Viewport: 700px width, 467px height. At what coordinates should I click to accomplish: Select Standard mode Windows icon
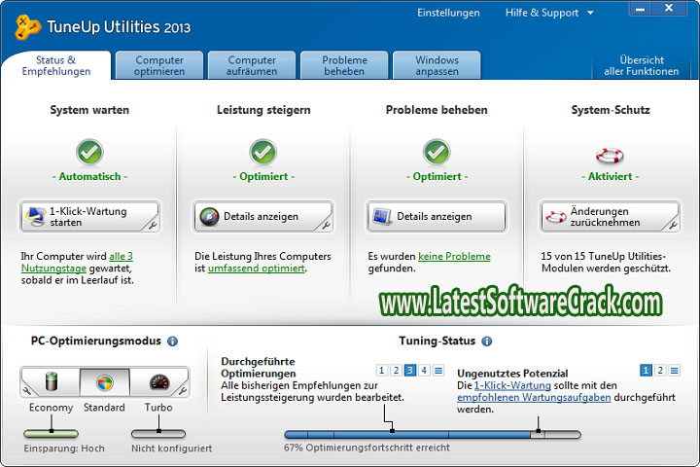[104, 382]
